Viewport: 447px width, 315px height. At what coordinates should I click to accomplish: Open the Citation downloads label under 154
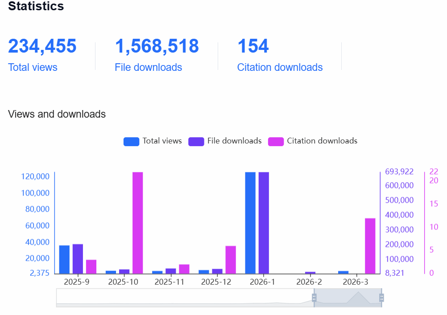(x=280, y=67)
